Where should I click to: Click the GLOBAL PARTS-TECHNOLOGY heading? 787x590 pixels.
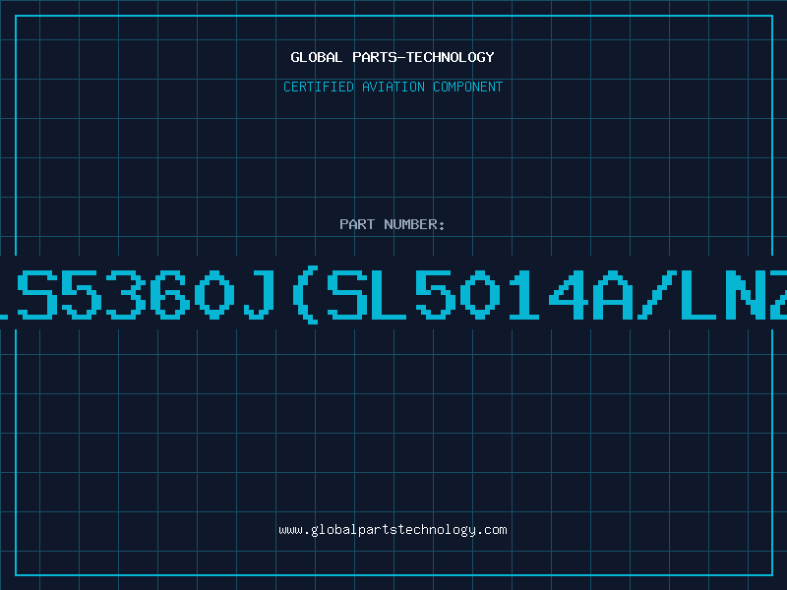pyautogui.click(x=393, y=57)
